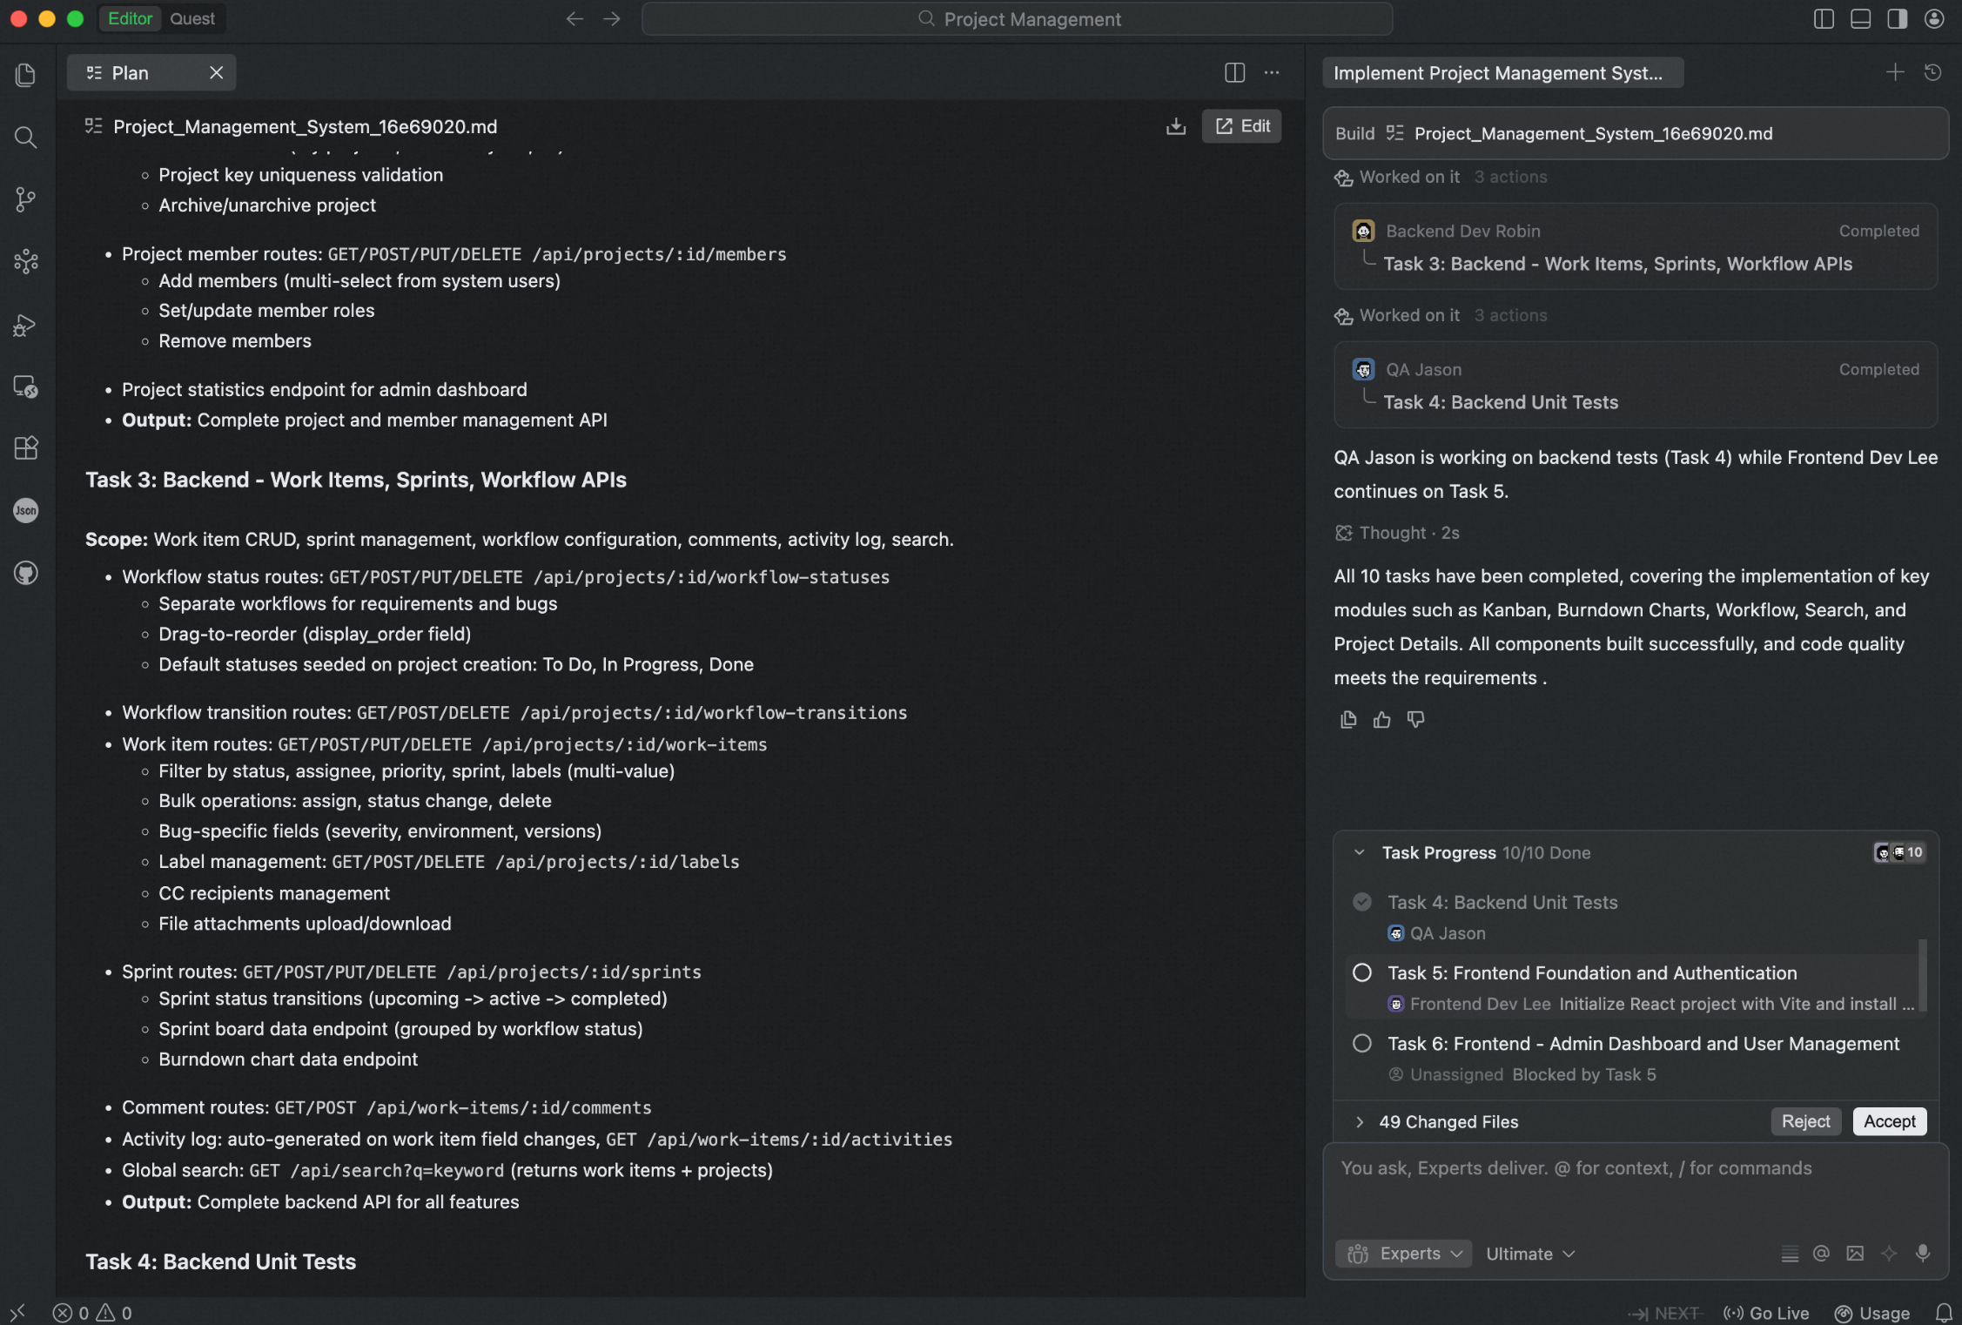Open the Search sidebar icon
Viewport: 1962px width, 1325px height.
25,138
